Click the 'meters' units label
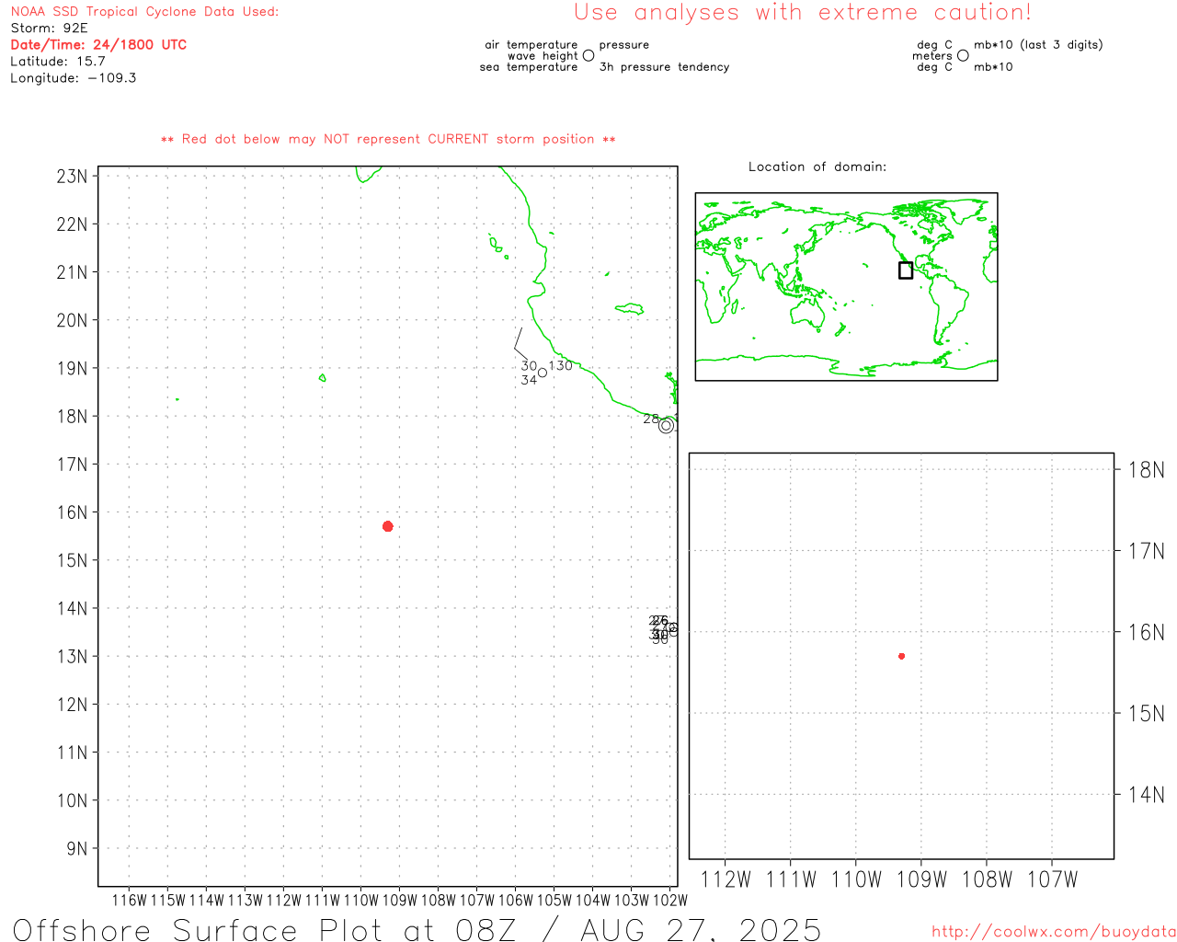This screenshot has height=942, width=1177. pos(932,55)
